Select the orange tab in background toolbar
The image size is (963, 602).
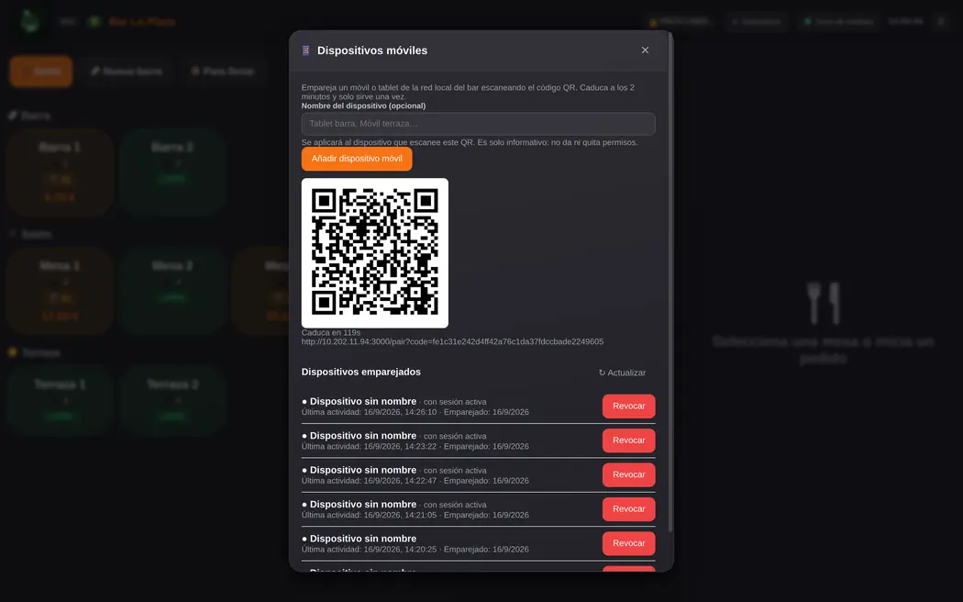pyautogui.click(x=40, y=72)
